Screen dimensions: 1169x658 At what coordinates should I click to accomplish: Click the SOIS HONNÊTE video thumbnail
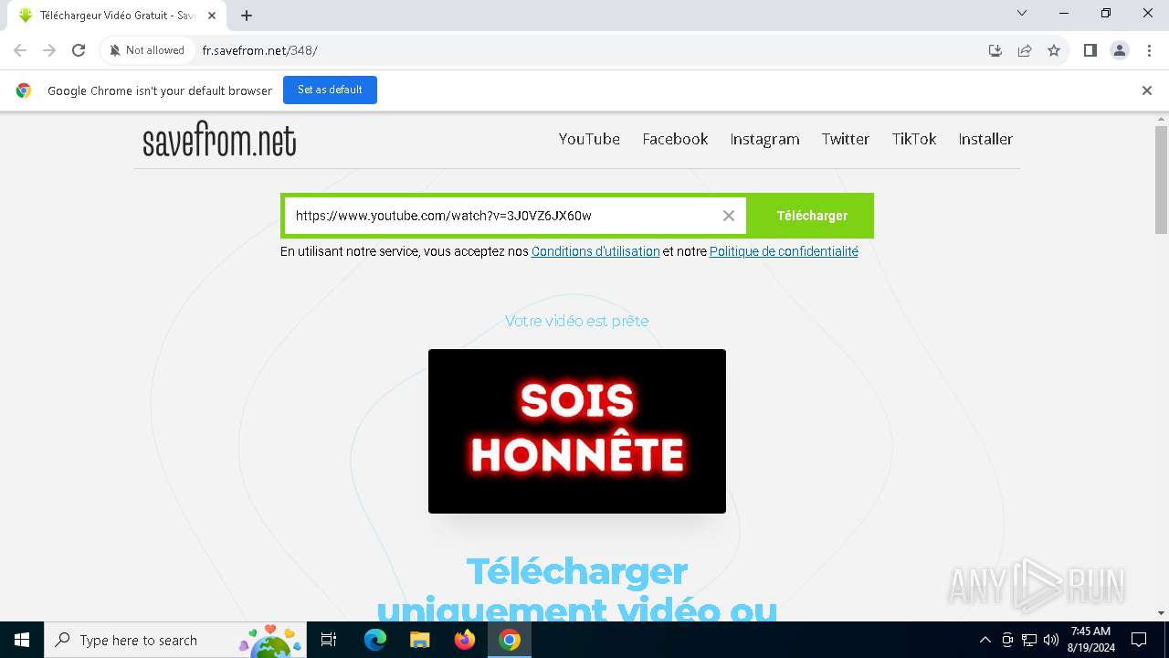tap(577, 431)
